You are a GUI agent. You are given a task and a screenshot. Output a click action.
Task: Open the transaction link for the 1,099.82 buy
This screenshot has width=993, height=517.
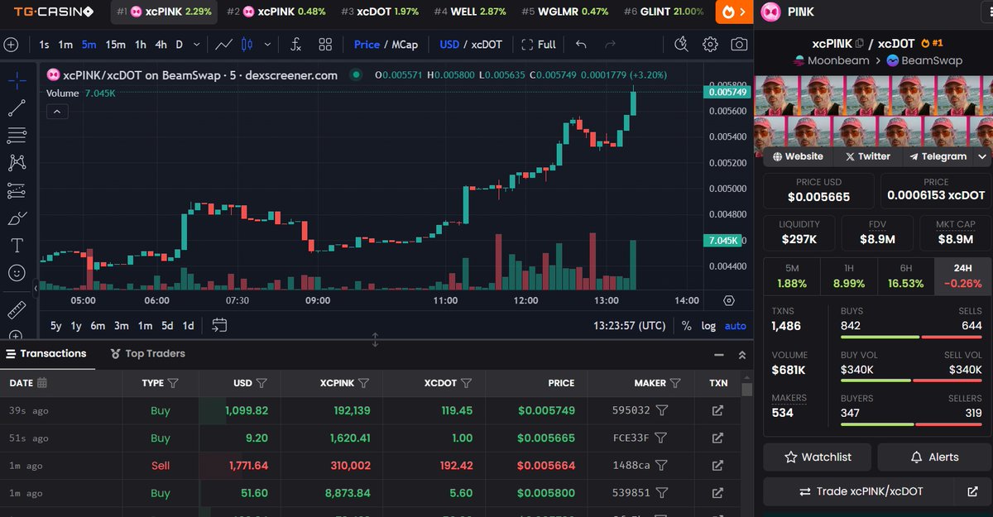coord(717,410)
